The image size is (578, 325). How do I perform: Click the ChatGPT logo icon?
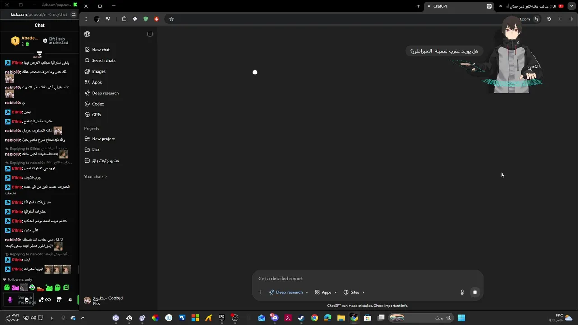87,34
